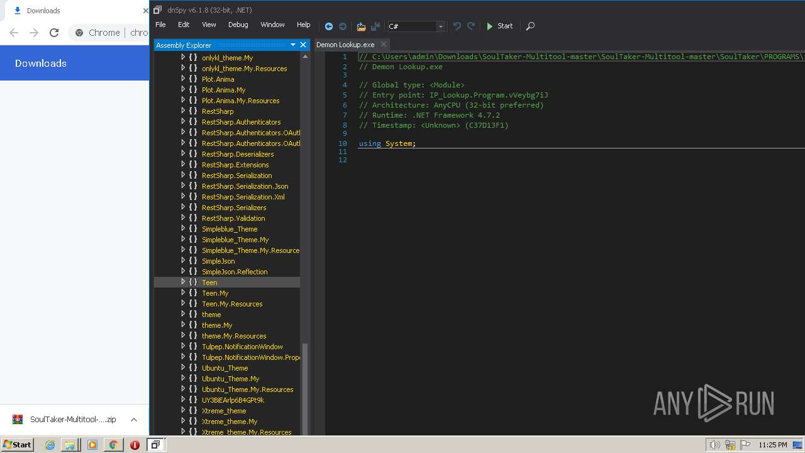Open the File menu
805x453 pixels.
(x=160, y=25)
